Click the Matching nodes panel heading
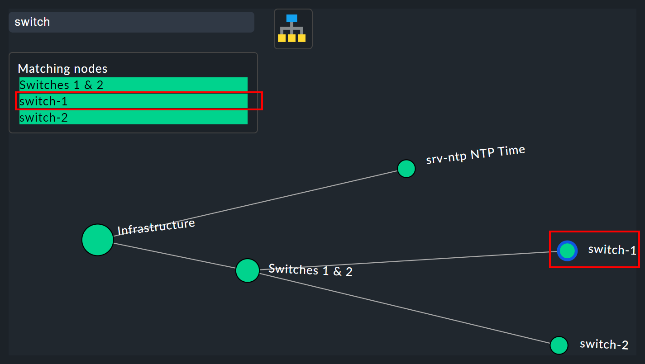Image resolution: width=645 pixels, height=364 pixels. point(62,68)
